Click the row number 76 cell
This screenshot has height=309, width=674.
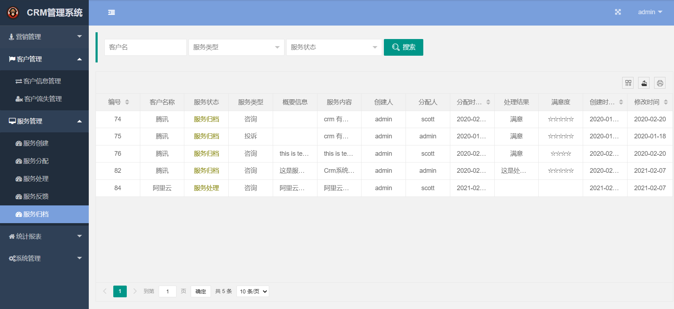coord(118,154)
